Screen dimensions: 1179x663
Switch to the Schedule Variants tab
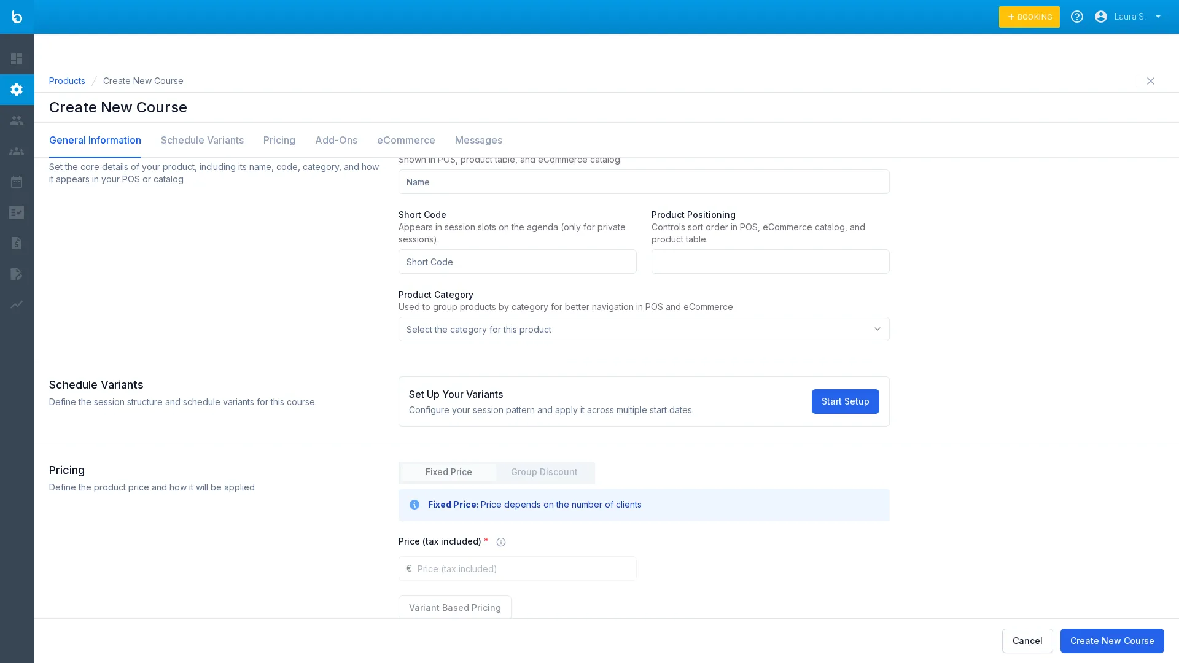pos(202,140)
